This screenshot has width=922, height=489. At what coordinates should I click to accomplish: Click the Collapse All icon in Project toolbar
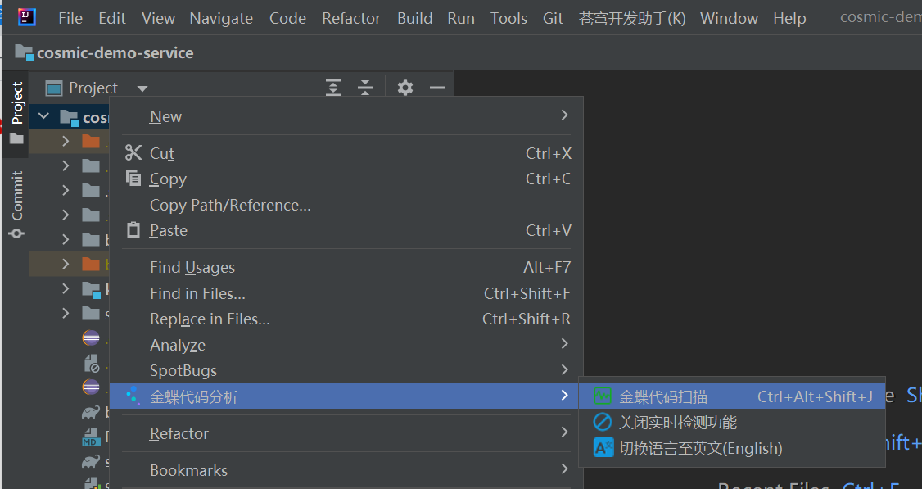[365, 88]
